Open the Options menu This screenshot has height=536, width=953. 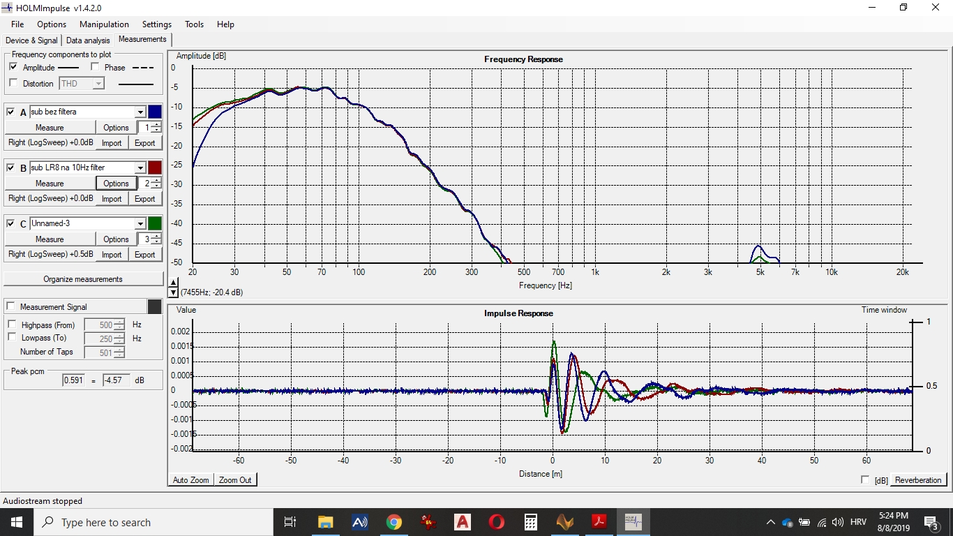pos(52,24)
